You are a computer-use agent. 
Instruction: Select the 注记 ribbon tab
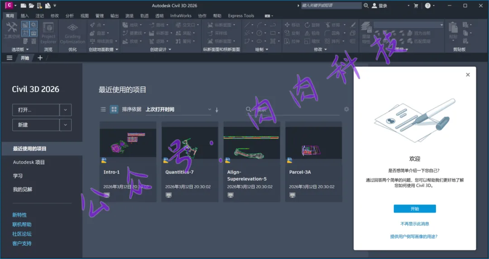tap(39, 16)
